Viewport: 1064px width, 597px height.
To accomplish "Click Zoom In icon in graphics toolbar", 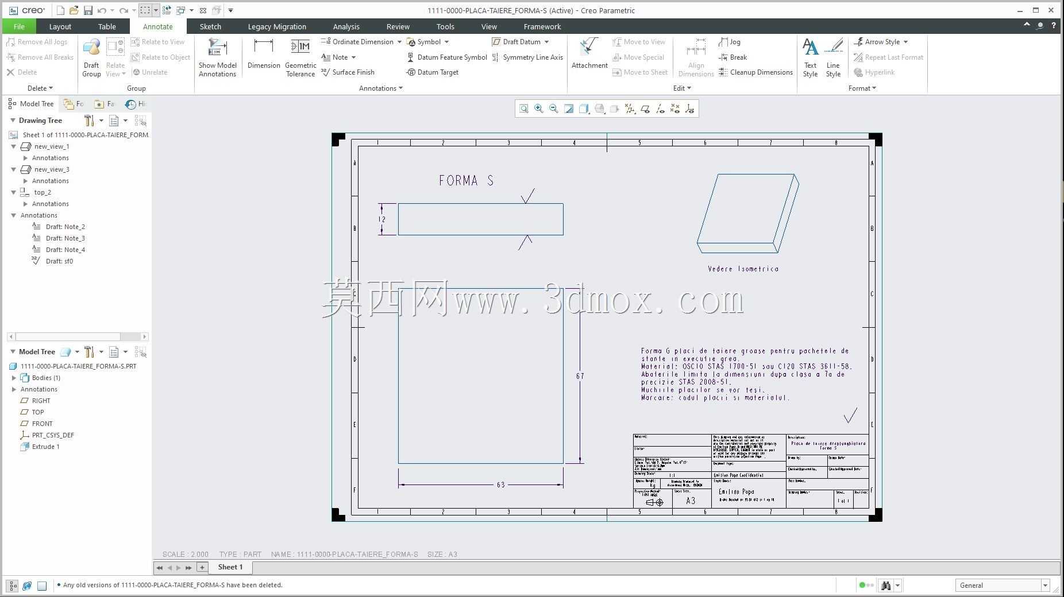I will [539, 108].
